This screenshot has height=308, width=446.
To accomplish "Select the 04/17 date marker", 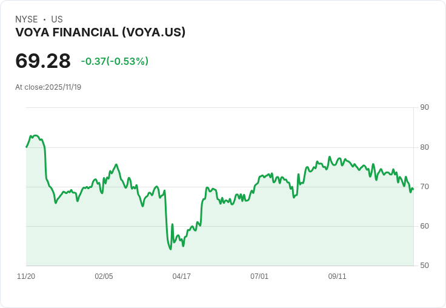I will [182, 276].
